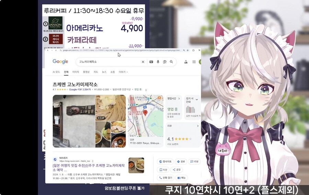Expand the 인기 시간대 popular times chevron

coord(197,100)
